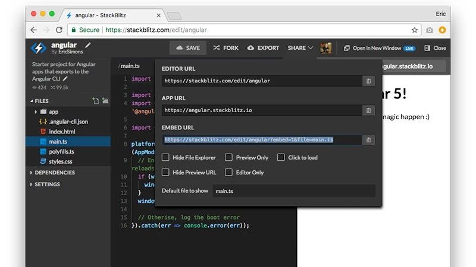Click the 99.5k forks count

pos(60,87)
